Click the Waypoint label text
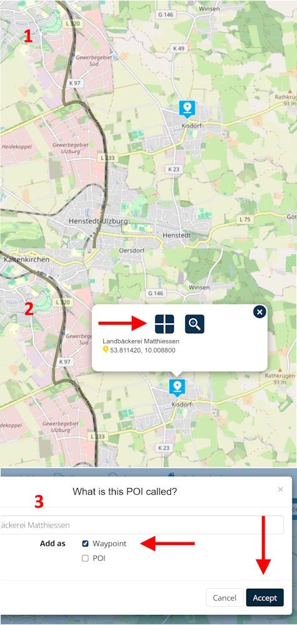The image size is (297, 625). [109, 543]
